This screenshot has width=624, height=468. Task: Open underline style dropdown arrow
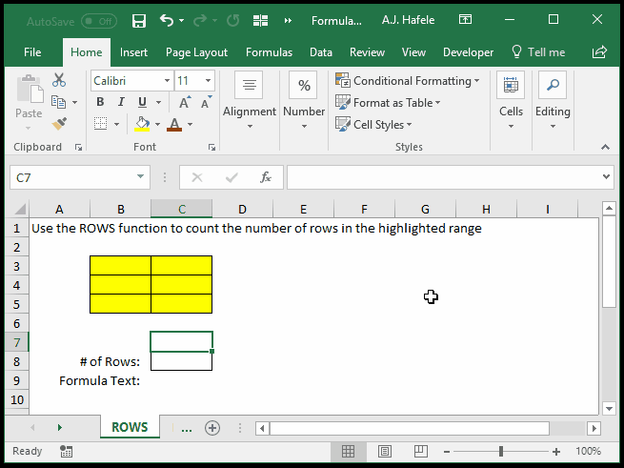158,102
